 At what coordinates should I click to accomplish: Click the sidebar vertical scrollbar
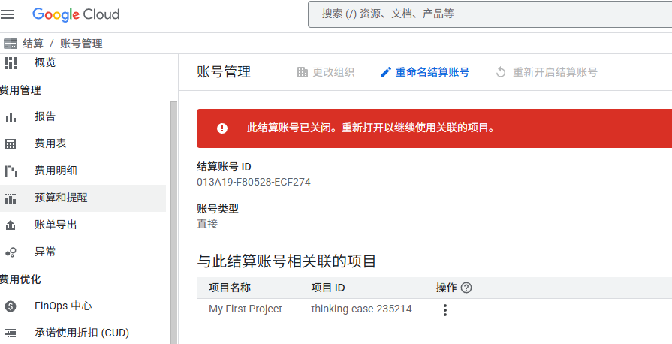coord(173,222)
